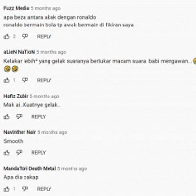196x196 pixels.
Task: Reply to Hafiz Zubir's comment
Action: tap(38, 117)
